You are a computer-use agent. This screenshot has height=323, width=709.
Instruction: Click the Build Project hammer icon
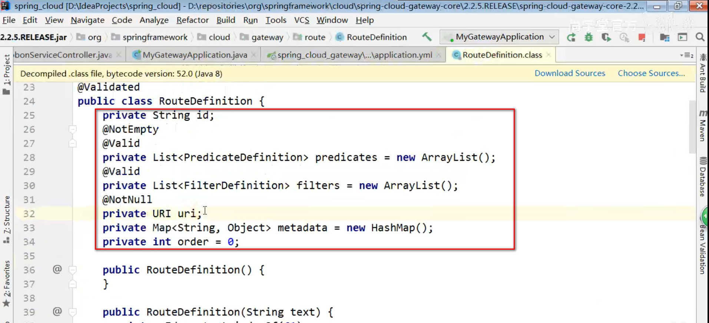(x=427, y=37)
